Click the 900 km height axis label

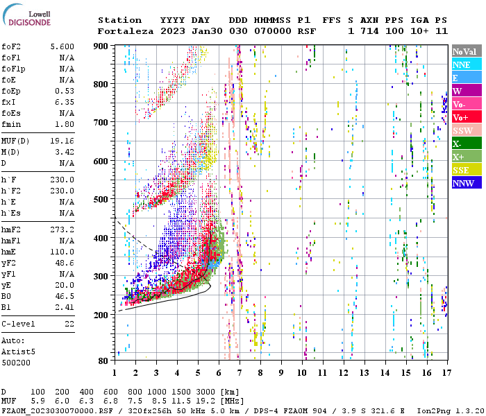click(x=101, y=46)
